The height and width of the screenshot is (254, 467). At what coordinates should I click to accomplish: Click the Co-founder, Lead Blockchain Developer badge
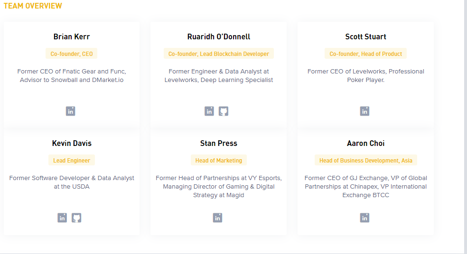coord(219,54)
